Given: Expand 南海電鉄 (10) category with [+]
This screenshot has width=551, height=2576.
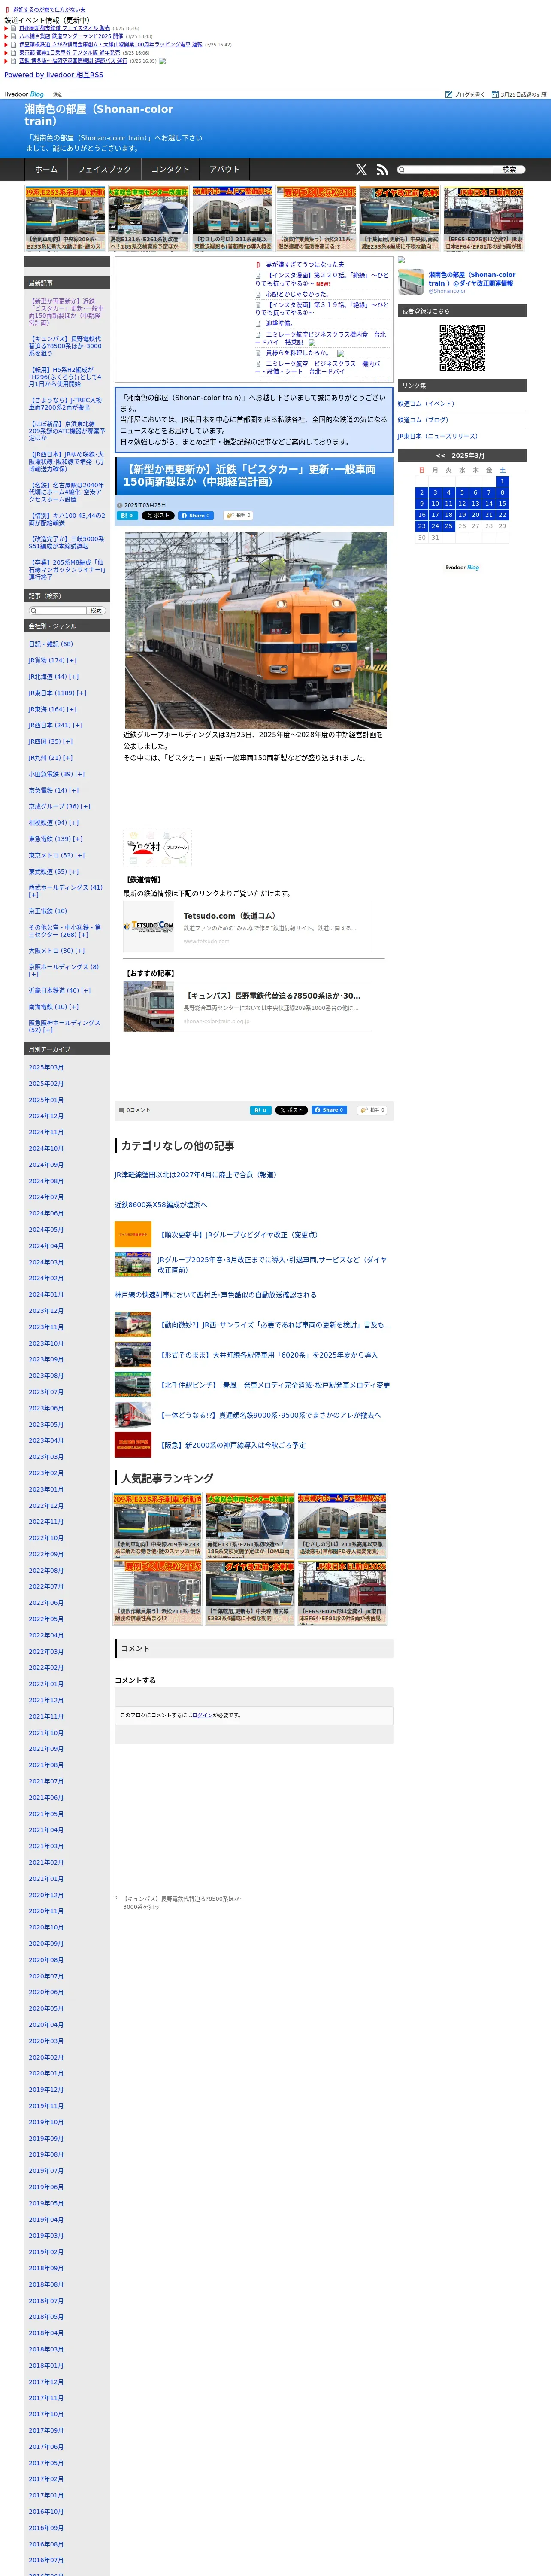Looking at the screenshot, I should pos(74,1007).
